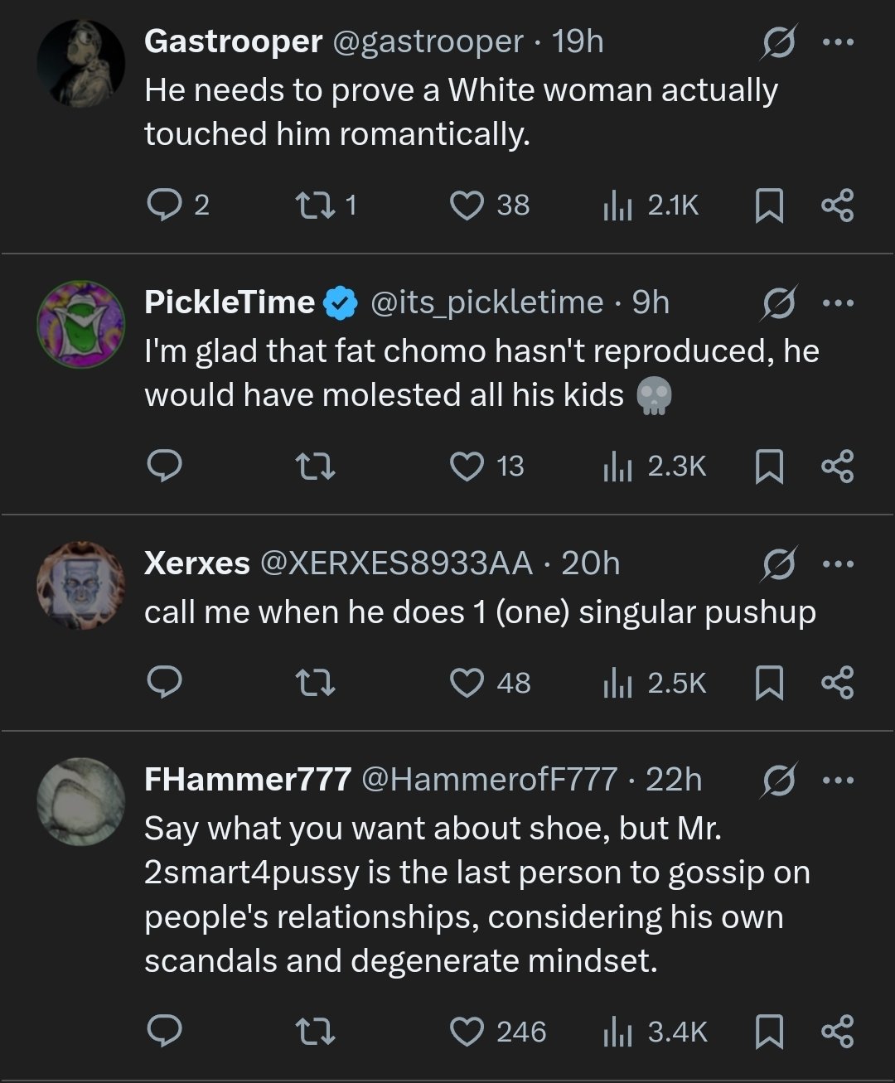Open more options on Gastrooper's tweet
The height and width of the screenshot is (1083, 895).
coord(838,41)
